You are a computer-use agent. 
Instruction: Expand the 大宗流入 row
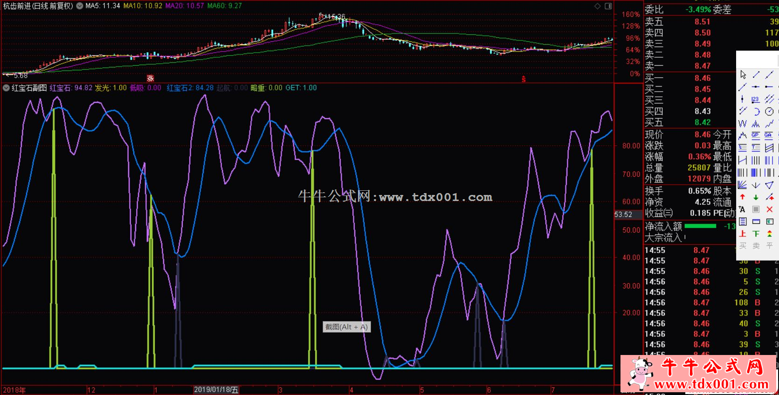(663, 238)
